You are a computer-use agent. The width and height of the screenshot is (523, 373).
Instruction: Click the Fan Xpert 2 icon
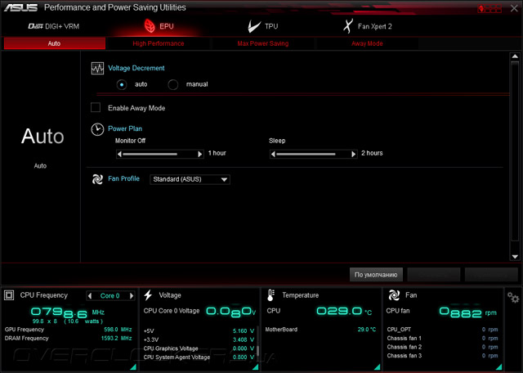(348, 26)
